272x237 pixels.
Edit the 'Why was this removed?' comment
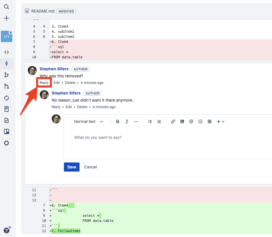(x=57, y=83)
